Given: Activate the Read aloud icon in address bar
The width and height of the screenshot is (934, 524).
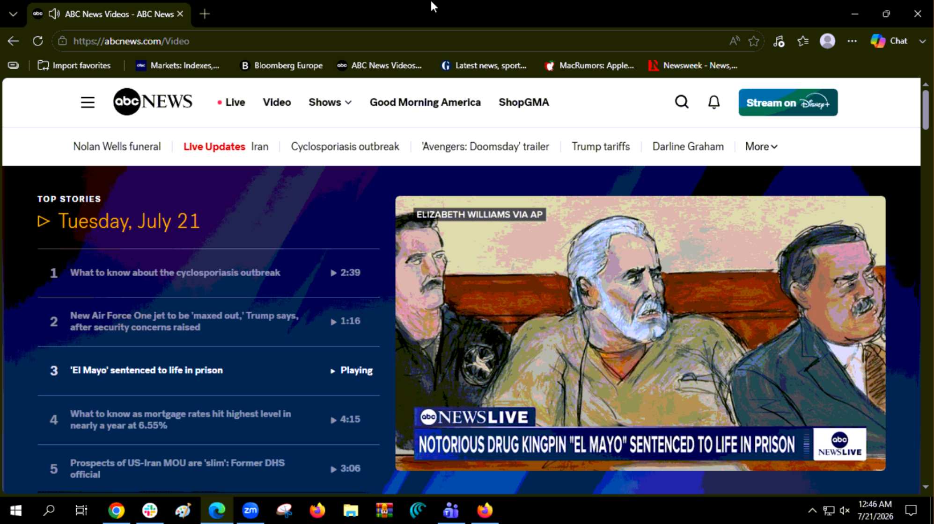Looking at the screenshot, I should (x=734, y=41).
